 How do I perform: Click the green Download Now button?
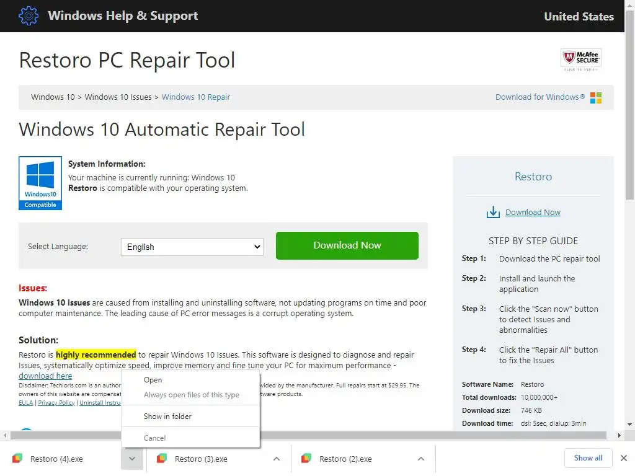[347, 245]
